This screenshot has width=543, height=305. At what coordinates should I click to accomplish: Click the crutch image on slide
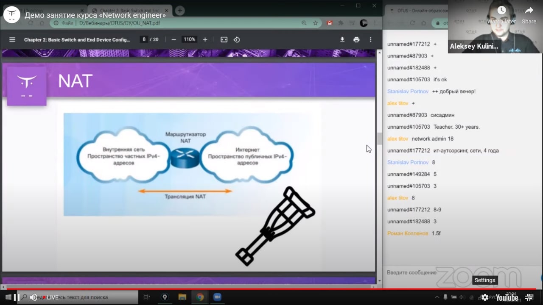pos(275,226)
